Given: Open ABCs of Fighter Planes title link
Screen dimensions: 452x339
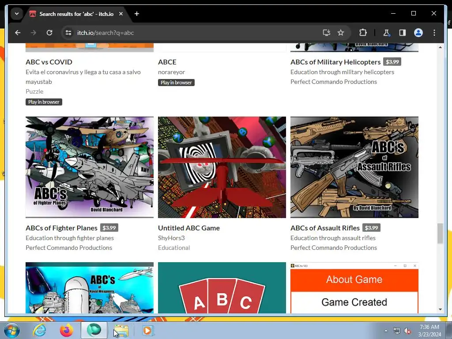Looking at the screenshot, I should [x=61, y=228].
